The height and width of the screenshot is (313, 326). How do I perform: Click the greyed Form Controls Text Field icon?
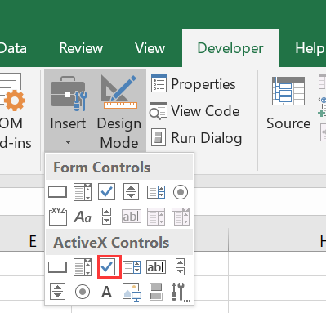[132, 217]
